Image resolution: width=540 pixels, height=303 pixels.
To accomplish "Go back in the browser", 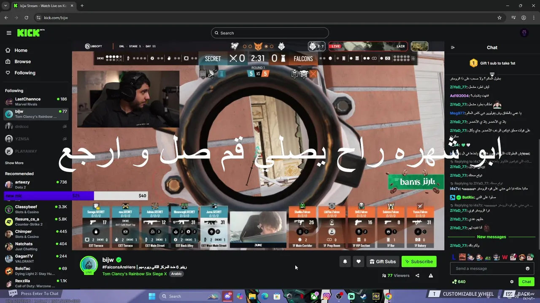I will click(6, 18).
